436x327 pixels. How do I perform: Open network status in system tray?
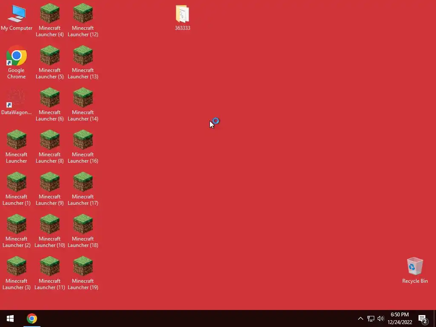371,318
